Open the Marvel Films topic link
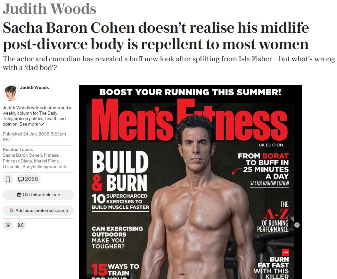The image size is (337, 279). pos(46,161)
